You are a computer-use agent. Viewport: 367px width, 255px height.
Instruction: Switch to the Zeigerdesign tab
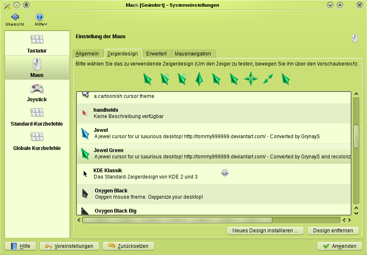click(x=123, y=54)
